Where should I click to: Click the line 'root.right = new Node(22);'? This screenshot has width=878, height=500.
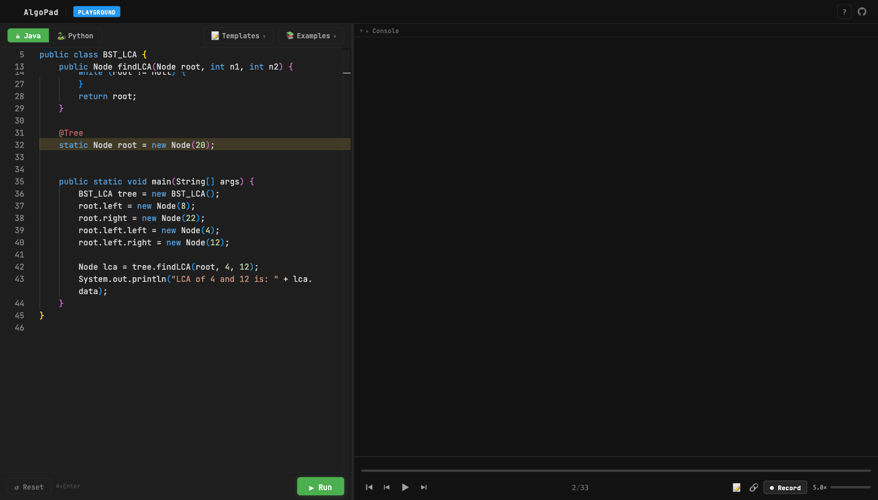(x=142, y=218)
